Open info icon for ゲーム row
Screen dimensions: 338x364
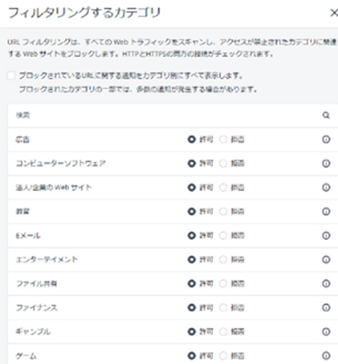coord(326,356)
